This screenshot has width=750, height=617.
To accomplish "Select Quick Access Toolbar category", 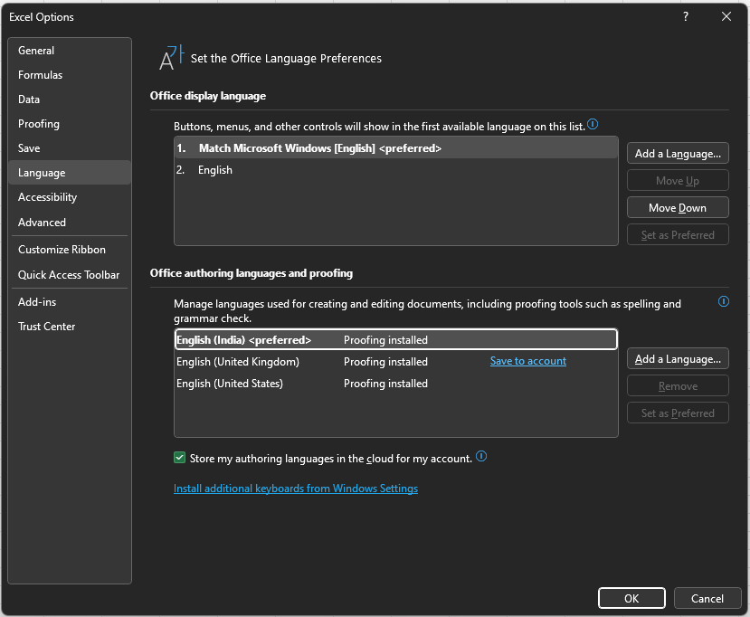I will coord(69,275).
